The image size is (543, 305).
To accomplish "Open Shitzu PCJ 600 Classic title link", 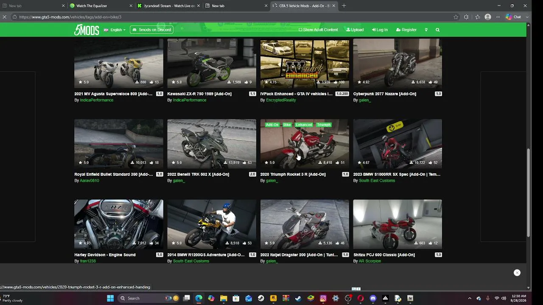I will click(x=384, y=255).
